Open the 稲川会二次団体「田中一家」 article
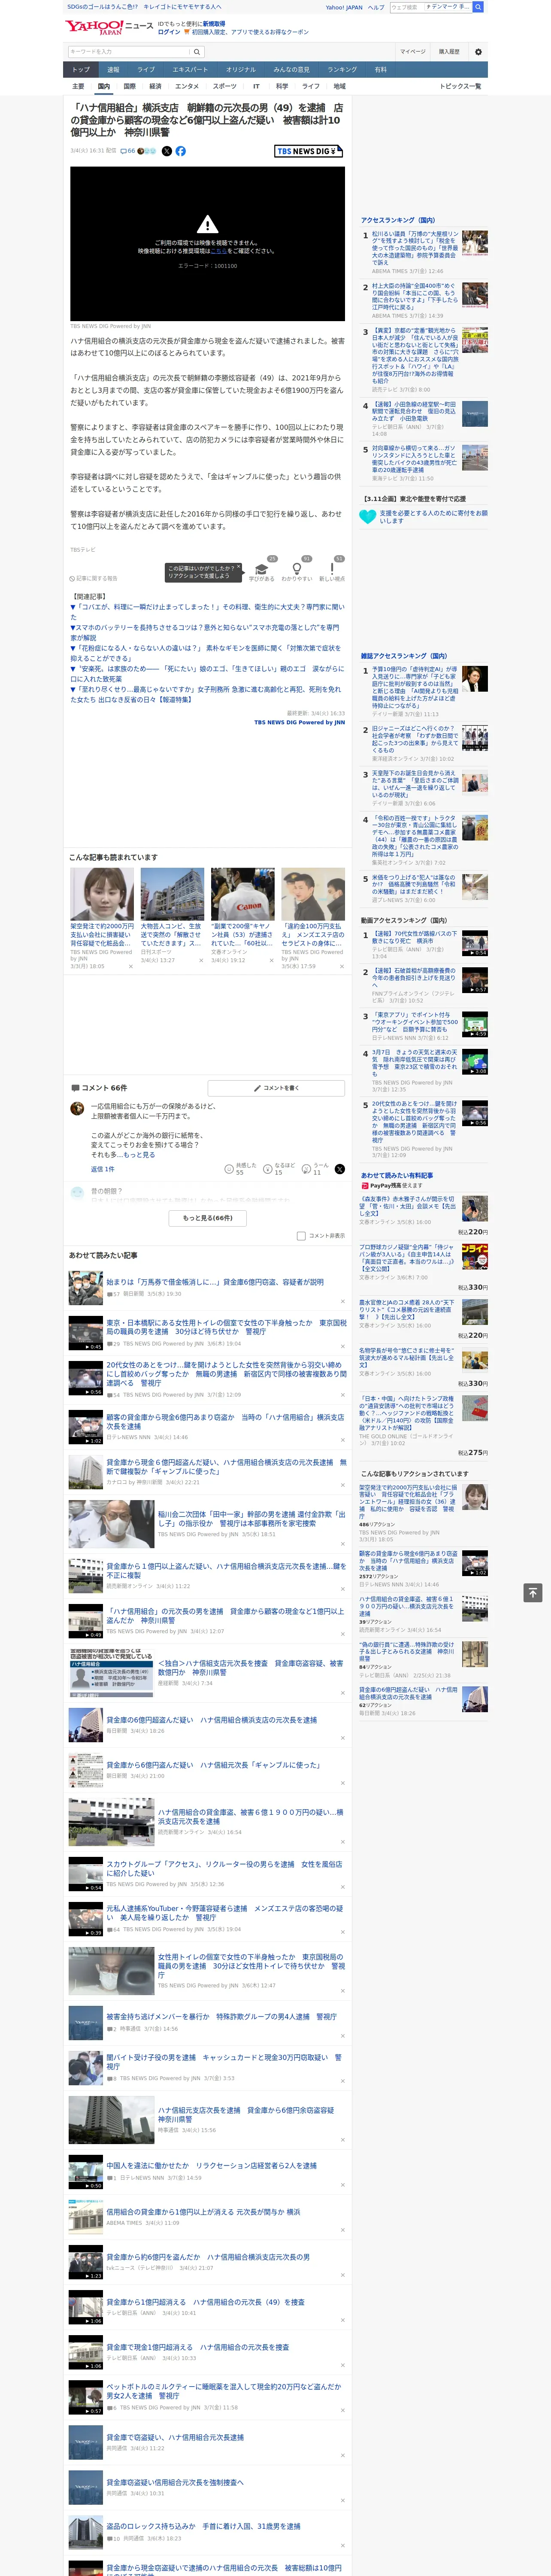The height and width of the screenshot is (2576, 551). [251, 1518]
